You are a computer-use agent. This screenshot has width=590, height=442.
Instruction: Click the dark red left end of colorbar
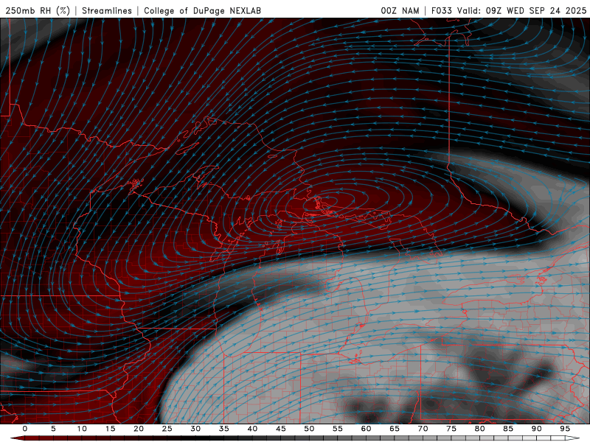pyautogui.click(x=17, y=438)
